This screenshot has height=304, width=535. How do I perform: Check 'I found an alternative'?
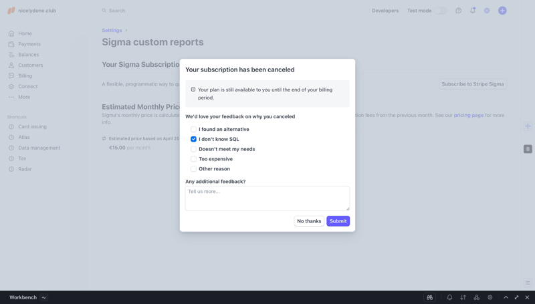193,129
